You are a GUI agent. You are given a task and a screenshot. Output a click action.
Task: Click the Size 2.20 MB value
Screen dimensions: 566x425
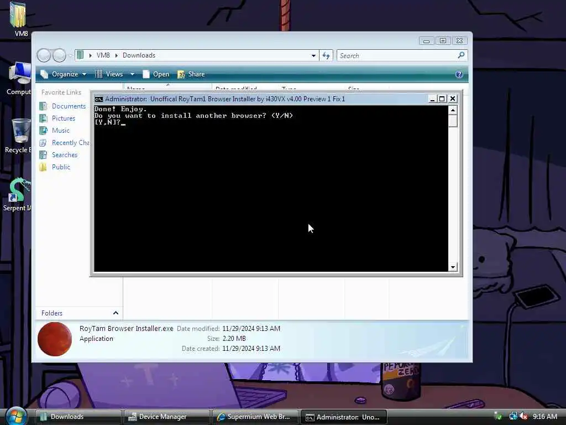coord(234,339)
